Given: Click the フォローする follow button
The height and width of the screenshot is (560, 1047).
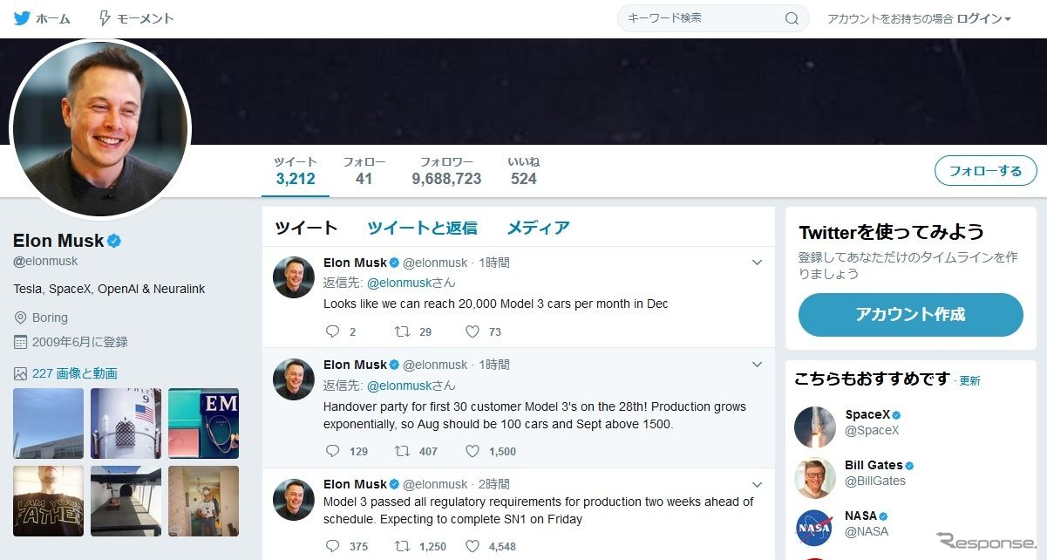Looking at the screenshot, I should 985,171.
